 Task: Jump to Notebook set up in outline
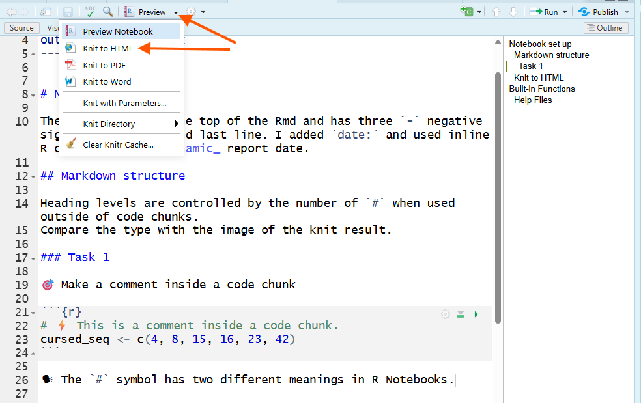[x=540, y=44]
